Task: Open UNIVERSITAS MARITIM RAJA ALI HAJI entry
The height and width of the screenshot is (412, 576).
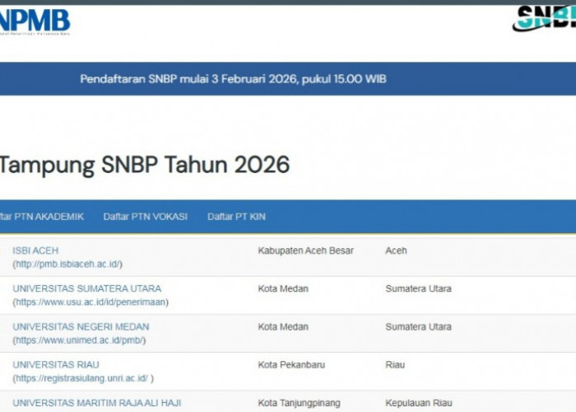Action: (97, 403)
